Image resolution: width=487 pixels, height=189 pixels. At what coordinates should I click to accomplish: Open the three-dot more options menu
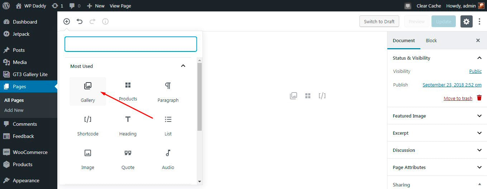click(x=479, y=21)
